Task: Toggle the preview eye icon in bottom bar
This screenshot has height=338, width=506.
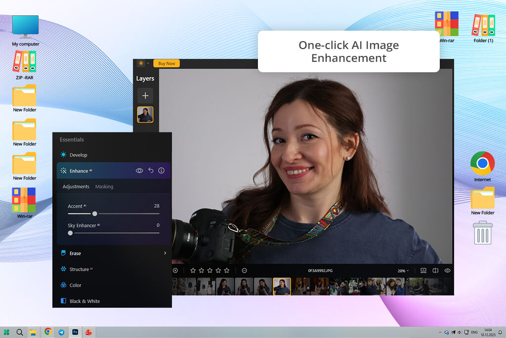Action: [x=447, y=271]
